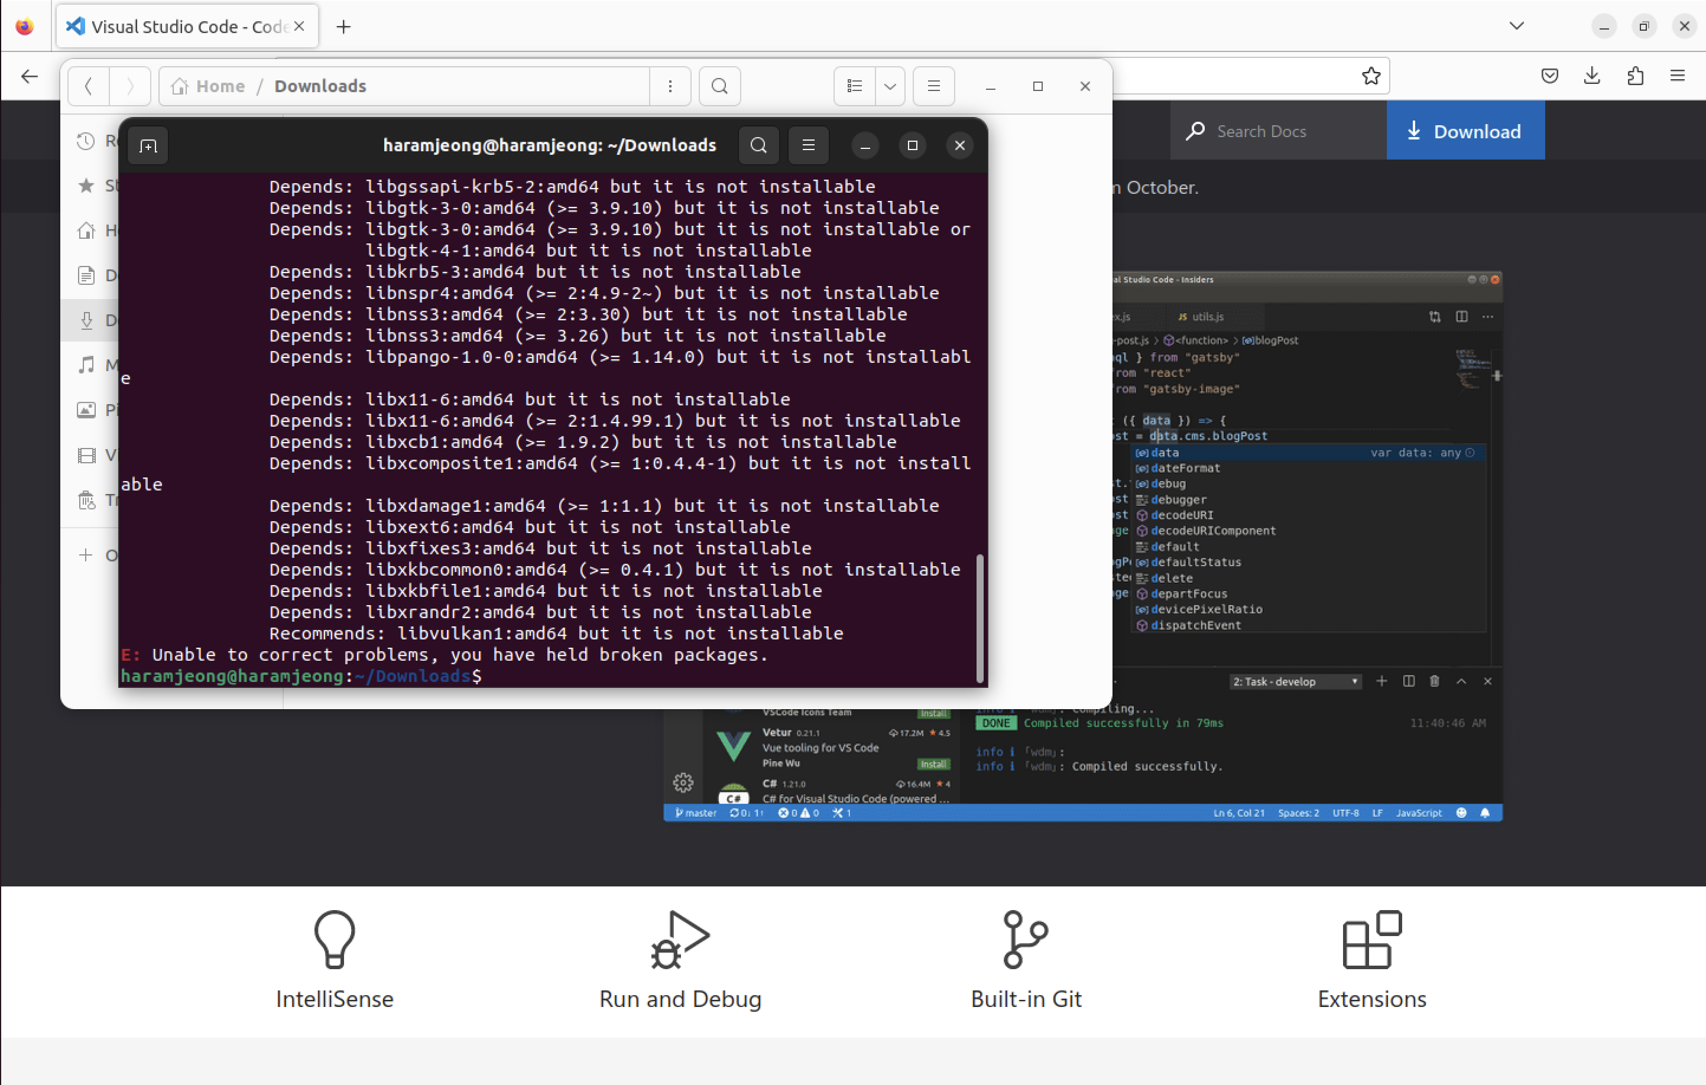Viewport: 1706px width, 1085px height.
Task: Open Firefox Pocket save icon
Action: pos(1549,76)
